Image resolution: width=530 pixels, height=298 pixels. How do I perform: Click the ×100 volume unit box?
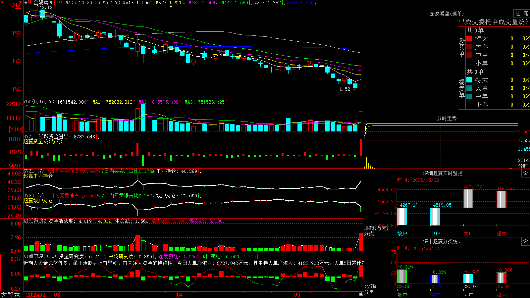point(16,129)
